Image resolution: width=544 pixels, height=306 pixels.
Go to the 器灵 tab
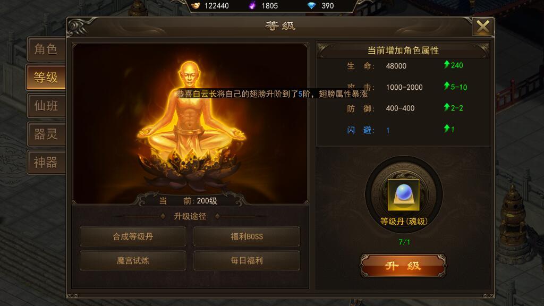click(x=46, y=134)
